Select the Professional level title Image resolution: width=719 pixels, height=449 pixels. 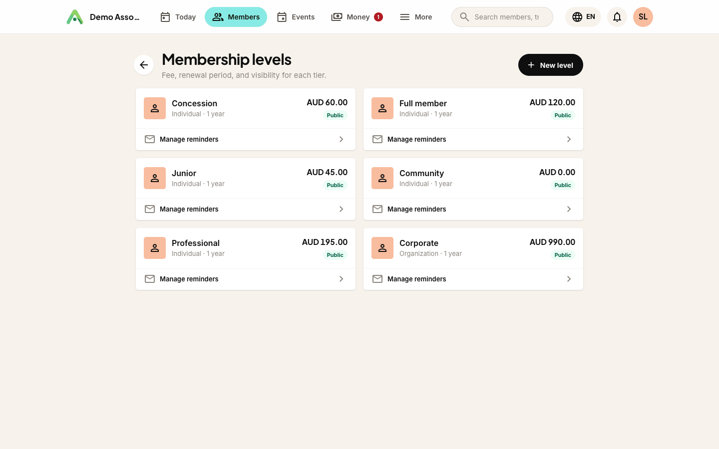tap(196, 243)
